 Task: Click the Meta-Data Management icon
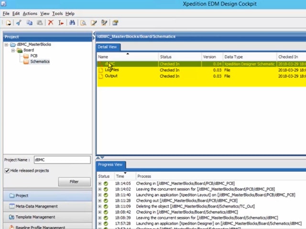click(12, 206)
